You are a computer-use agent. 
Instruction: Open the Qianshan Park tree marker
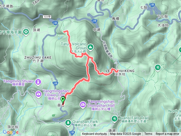click(x=68, y=123)
